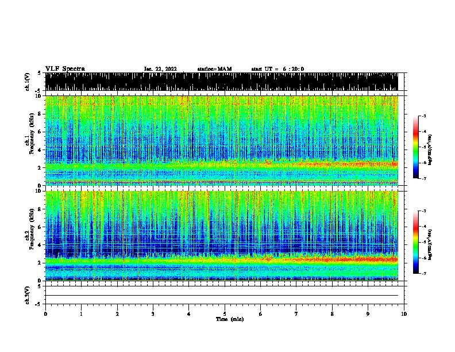This screenshot has height=352, width=455.
Task: Select the date text "Jan. 22, 2022"
Action: pyautogui.click(x=160, y=69)
